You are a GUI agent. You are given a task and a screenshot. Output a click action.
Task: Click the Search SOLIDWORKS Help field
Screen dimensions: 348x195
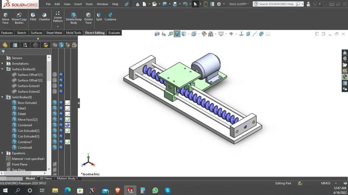click(x=277, y=4)
